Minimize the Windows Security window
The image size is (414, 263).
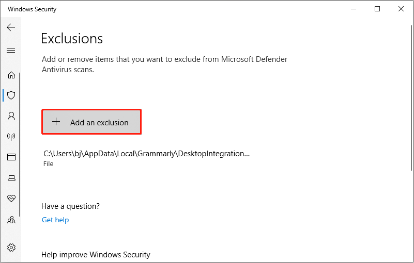click(x=354, y=9)
